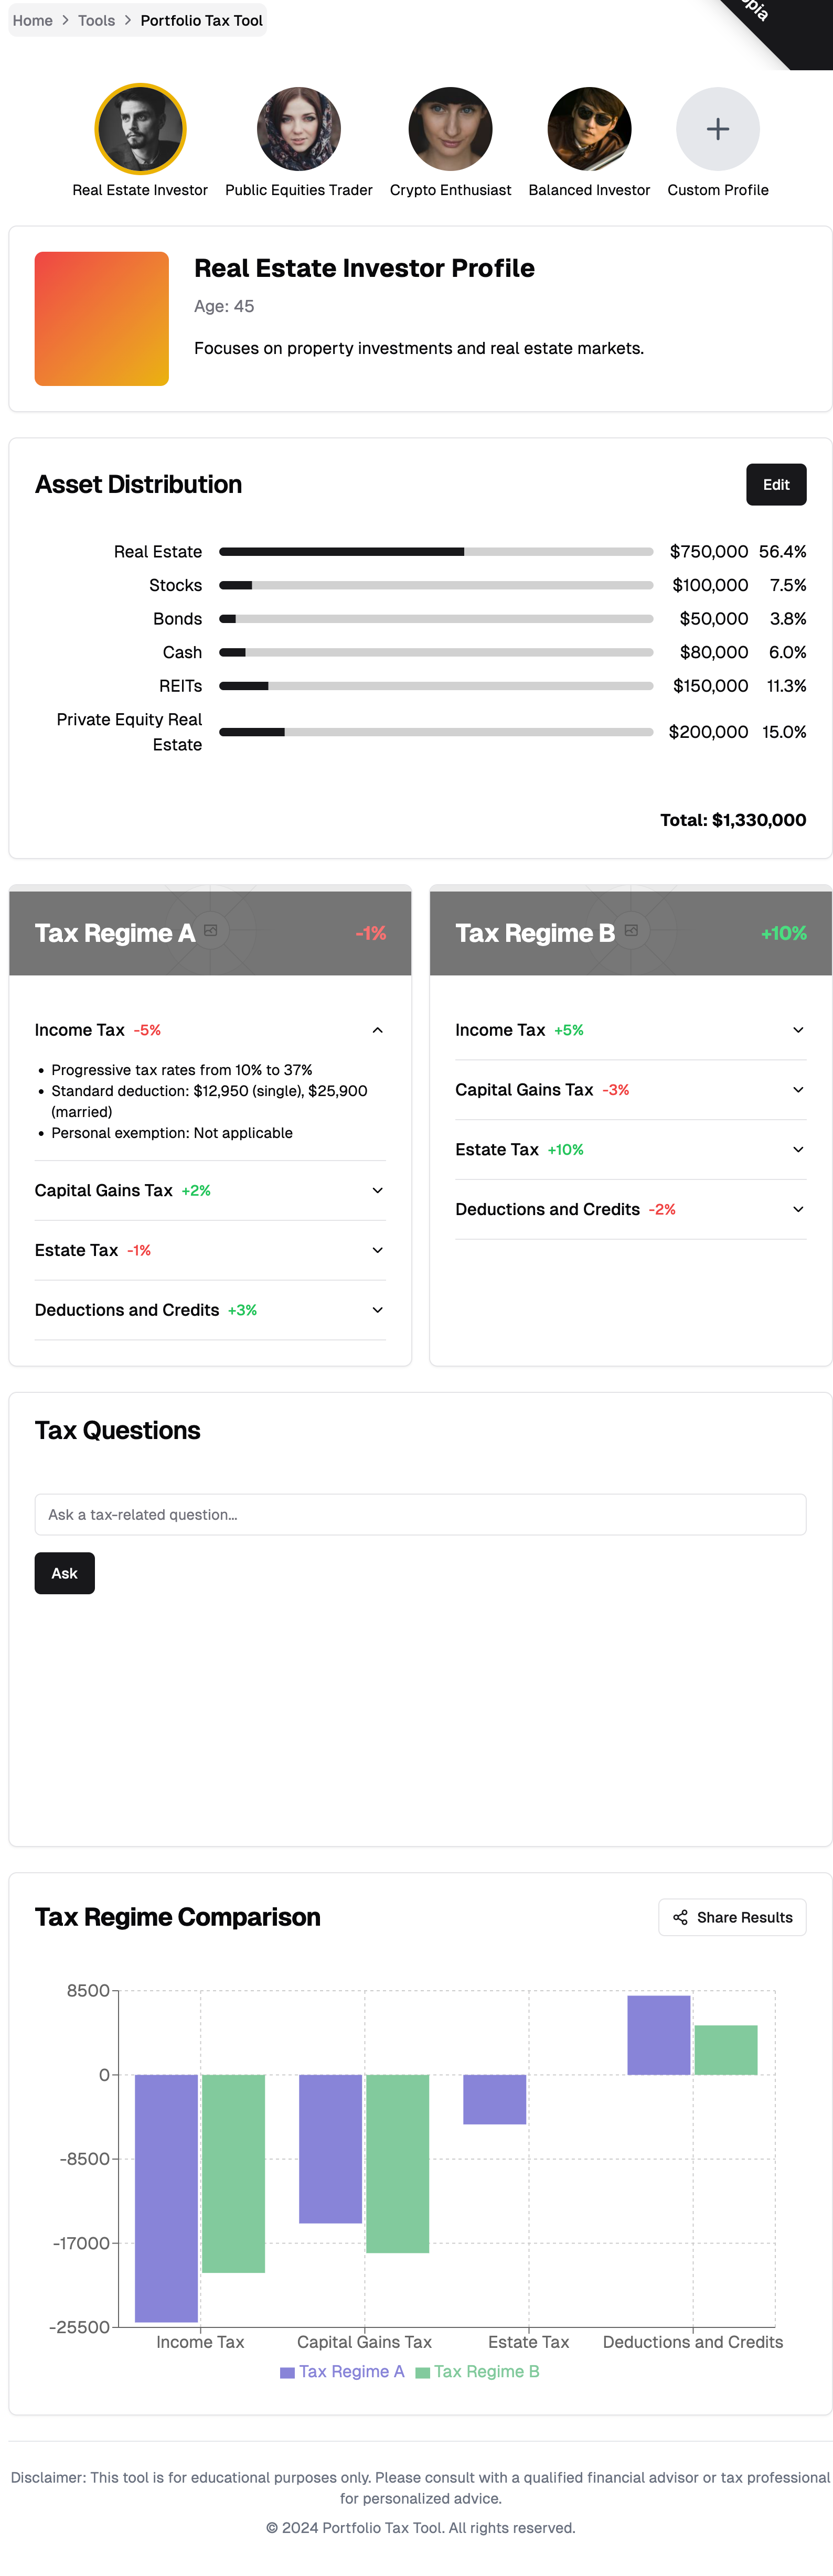Click the Ask button
Screen dimensions: 833x2576
[64, 1573]
